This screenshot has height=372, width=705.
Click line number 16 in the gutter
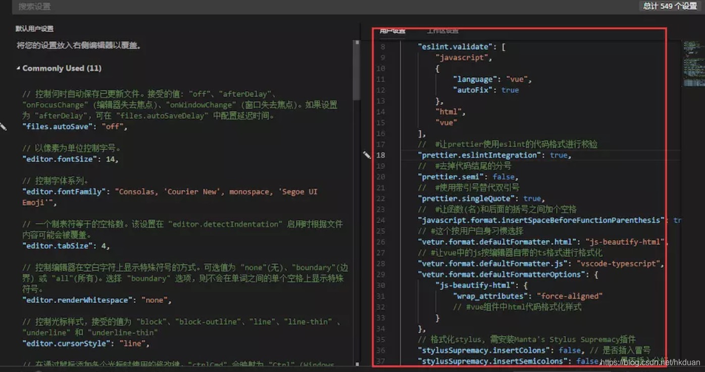[381, 134]
